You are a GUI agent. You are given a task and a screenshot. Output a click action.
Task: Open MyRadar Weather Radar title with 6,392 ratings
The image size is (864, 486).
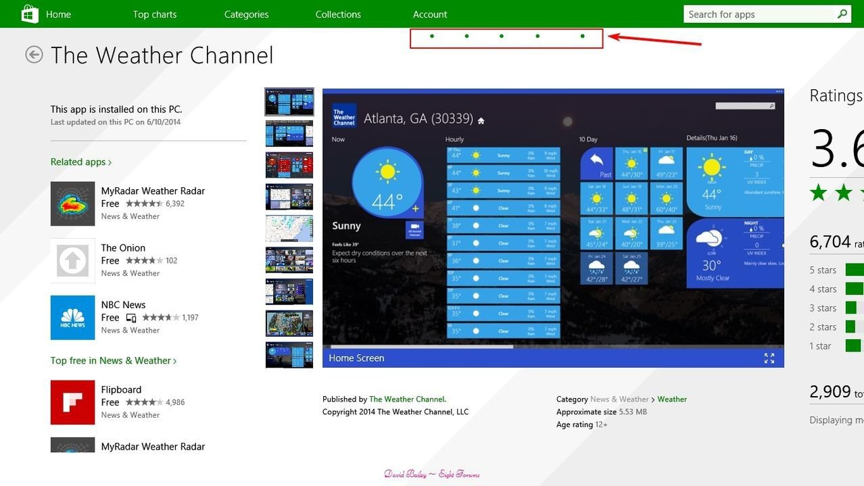[x=153, y=191]
